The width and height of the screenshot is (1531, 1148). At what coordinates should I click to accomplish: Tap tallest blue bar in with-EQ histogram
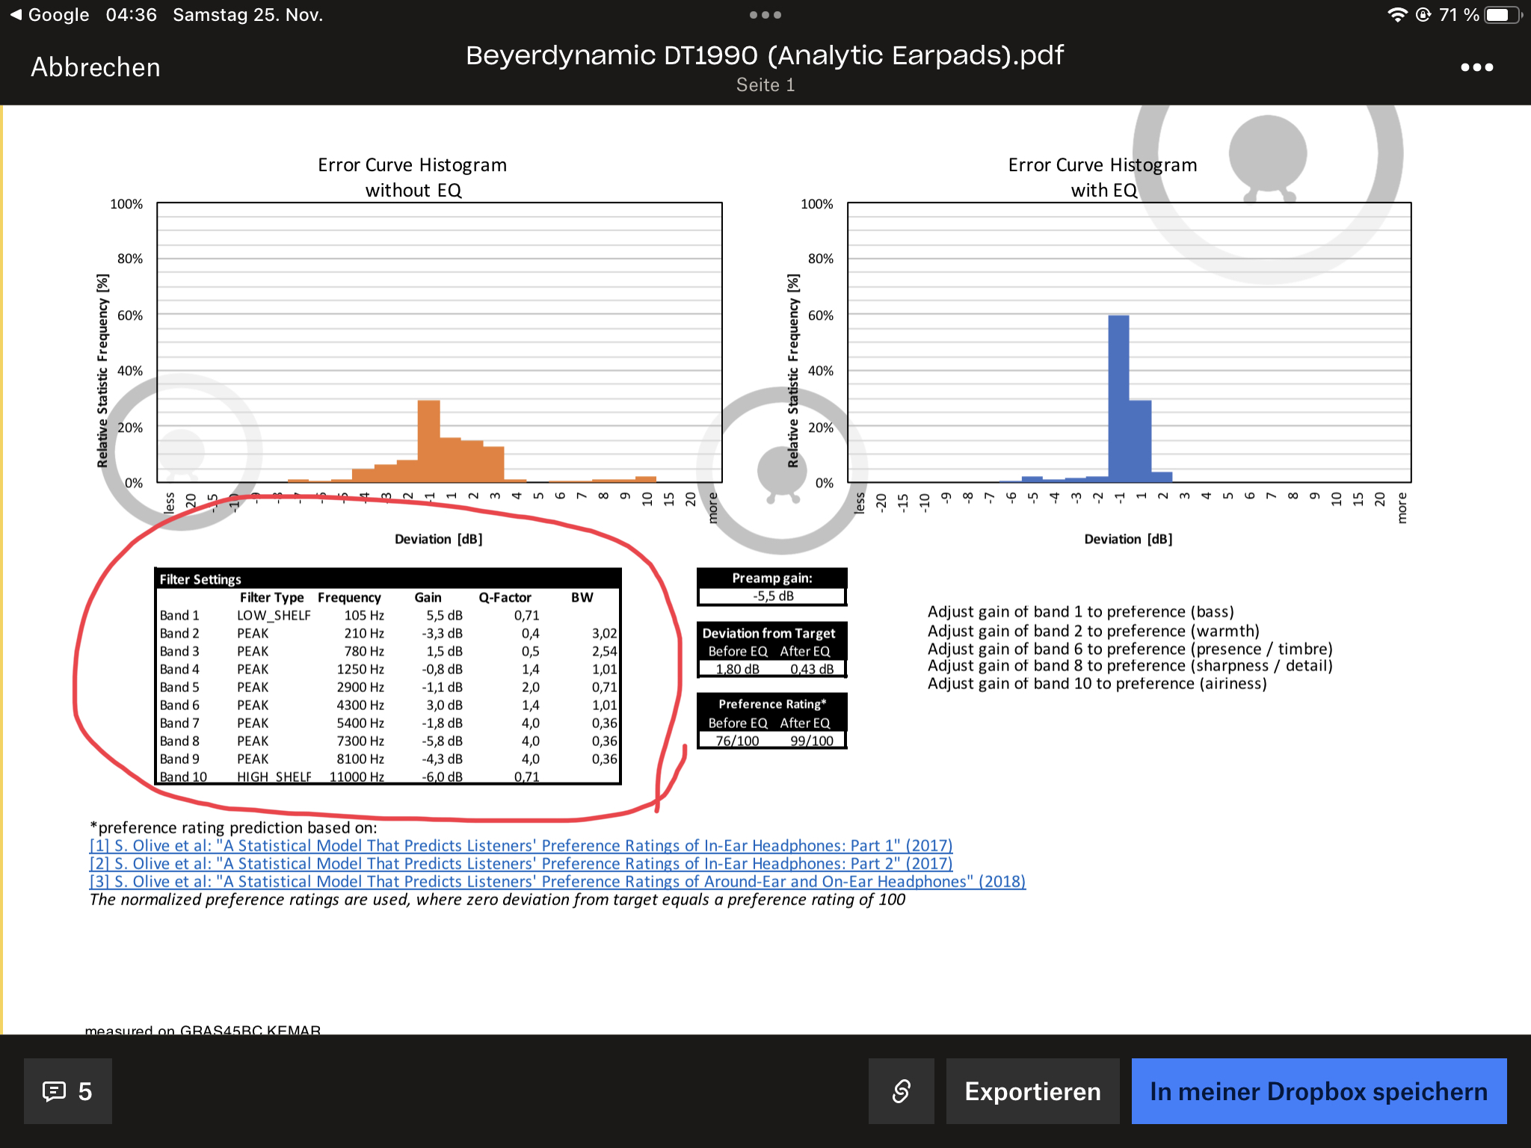[1118, 398]
